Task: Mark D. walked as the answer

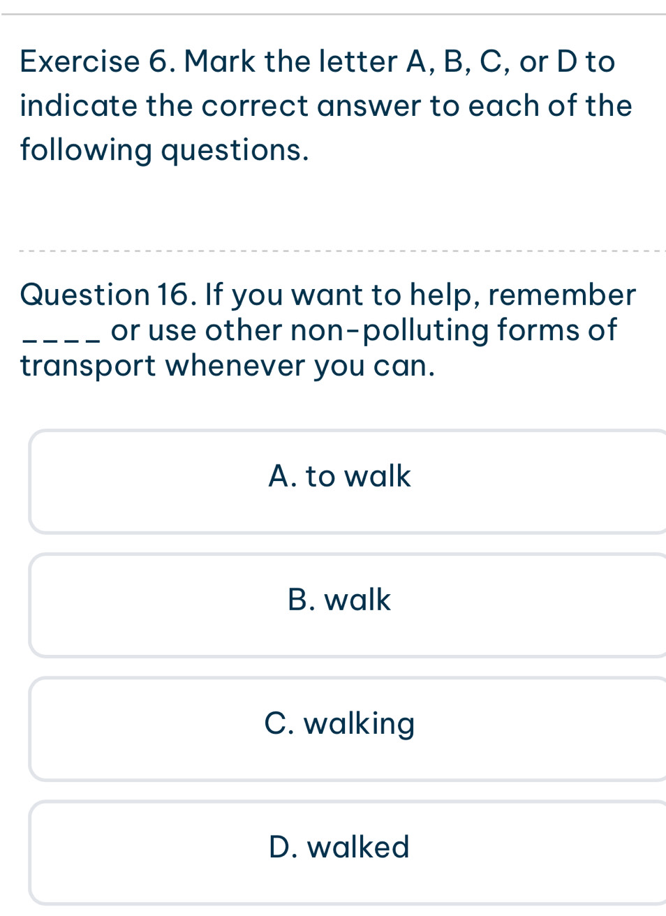Action: click(347, 852)
